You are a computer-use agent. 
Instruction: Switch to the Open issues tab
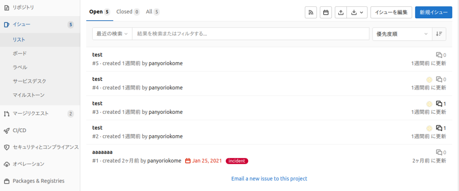pos(99,11)
